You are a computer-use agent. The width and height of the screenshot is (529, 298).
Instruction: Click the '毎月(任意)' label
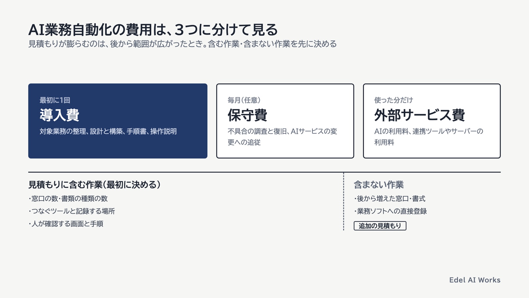pyautogui.click(x=244, y=100)
